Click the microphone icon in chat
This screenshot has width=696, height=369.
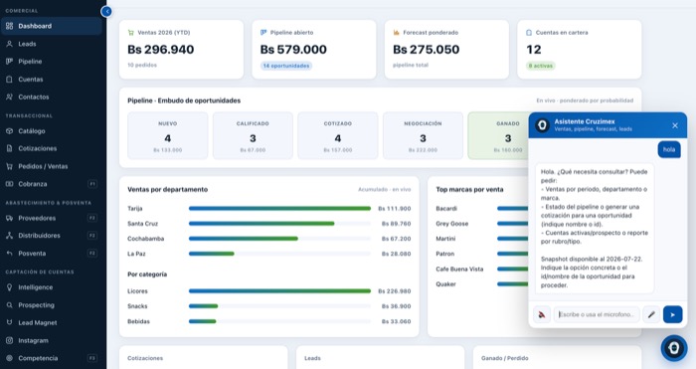click(651, 315)
